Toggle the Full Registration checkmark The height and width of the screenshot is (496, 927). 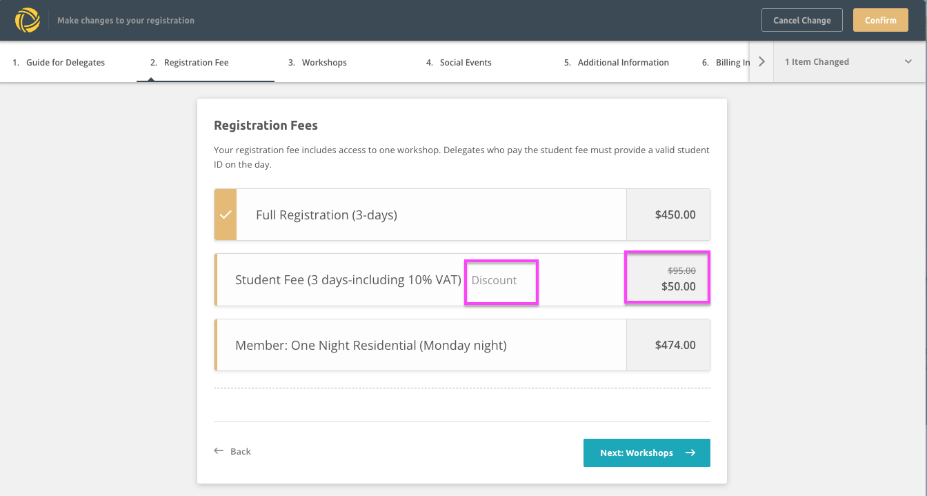coord(226,215)
